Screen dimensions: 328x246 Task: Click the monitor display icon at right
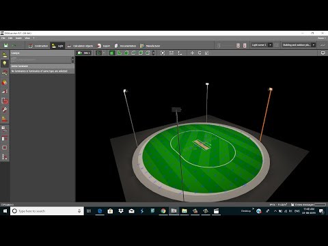point(323,53)
